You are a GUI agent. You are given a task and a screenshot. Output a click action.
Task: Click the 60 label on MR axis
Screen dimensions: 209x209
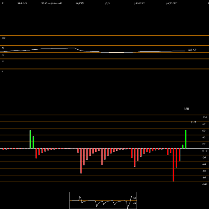tap(204, 131)
